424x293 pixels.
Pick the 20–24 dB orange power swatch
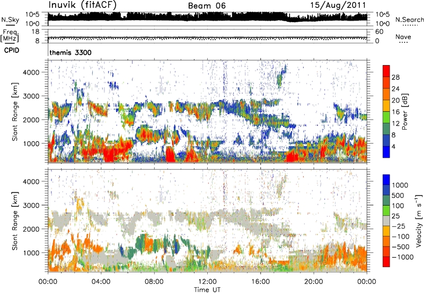coord(386,94)
